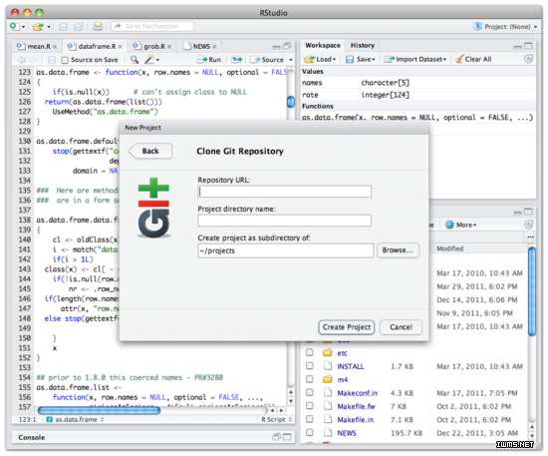
Task: Check the Makeconf.in checkbox
Action: click(x=310, y=393)
